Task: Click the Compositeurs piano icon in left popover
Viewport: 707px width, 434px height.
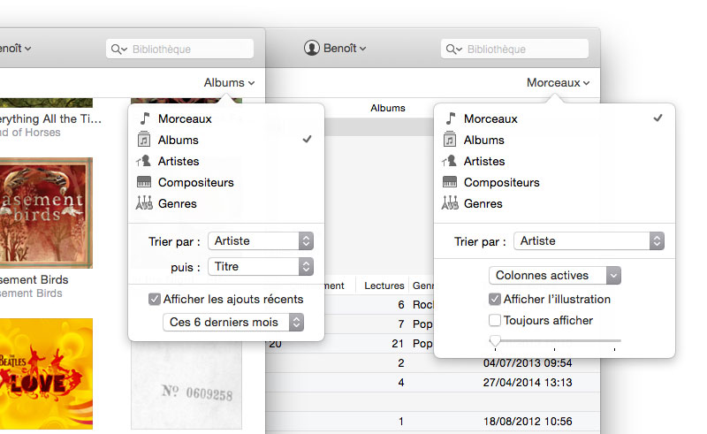Action: click(144, 182)
